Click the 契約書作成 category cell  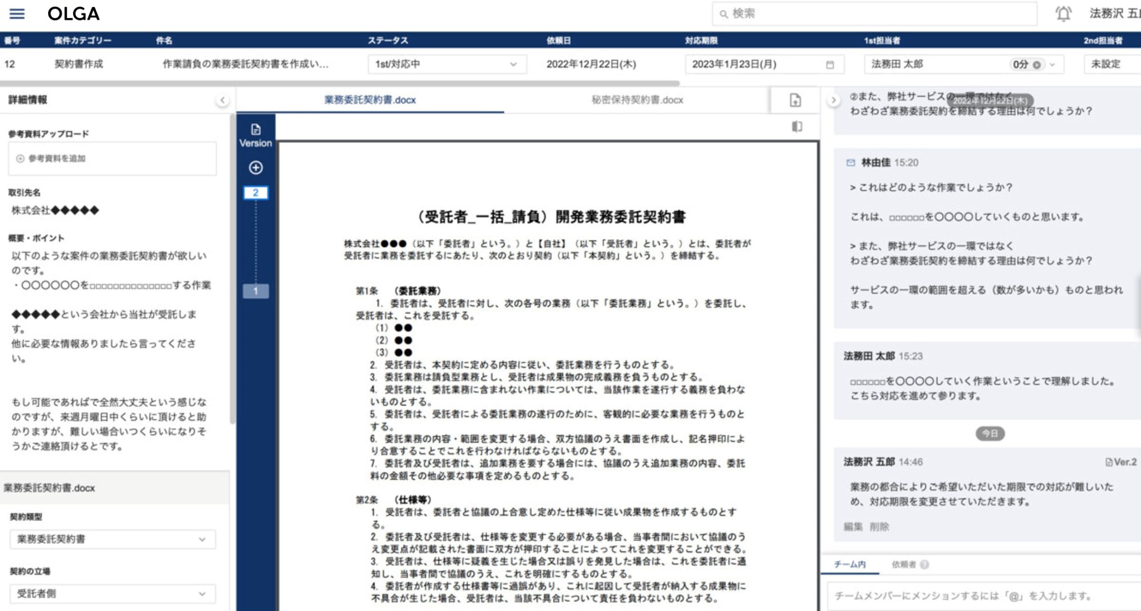(79, 64)
